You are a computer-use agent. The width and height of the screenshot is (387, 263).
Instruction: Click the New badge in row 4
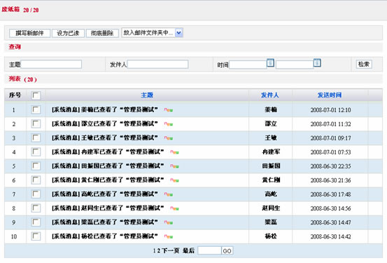tap(174, 152)
